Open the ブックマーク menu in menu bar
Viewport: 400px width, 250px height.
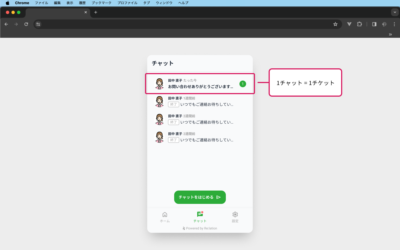(x=101, y=3)
